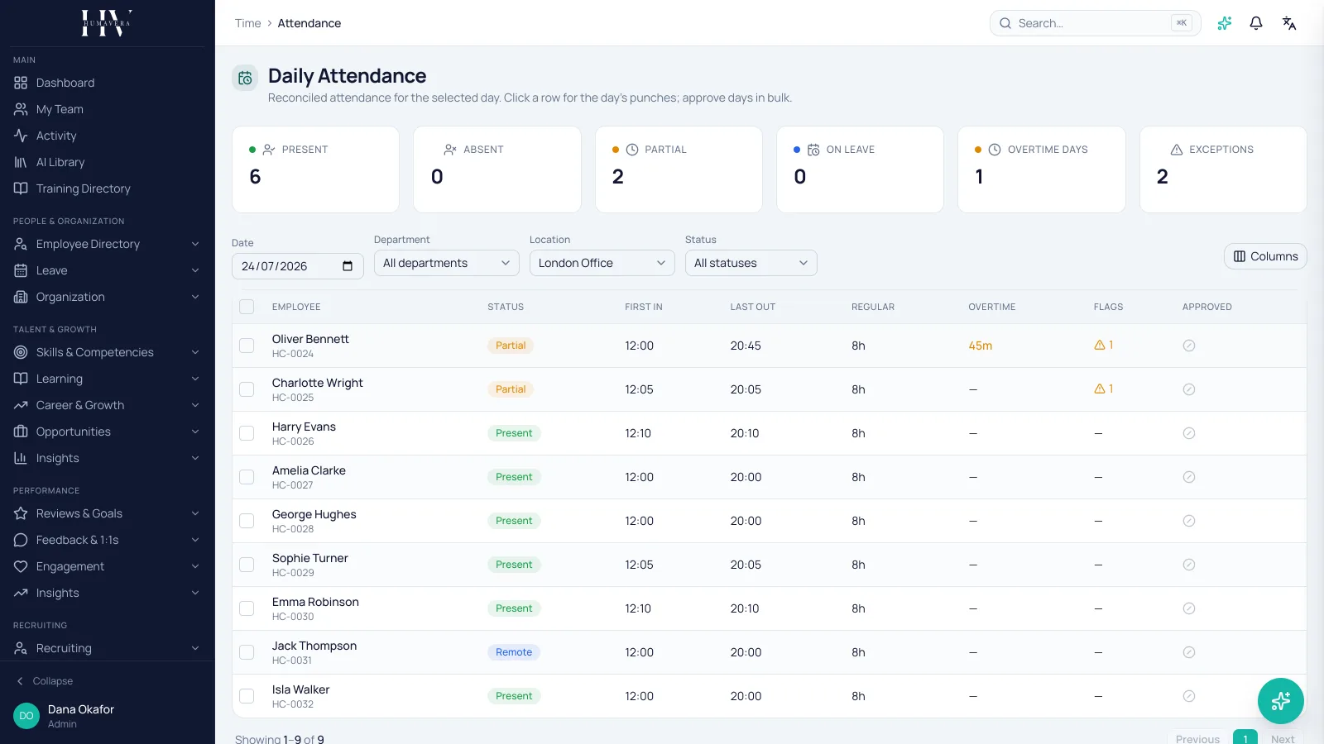Select Sophie Turner's row checkbox
This screenshot has height=744, width=1324.
click(x=247, y=565)
